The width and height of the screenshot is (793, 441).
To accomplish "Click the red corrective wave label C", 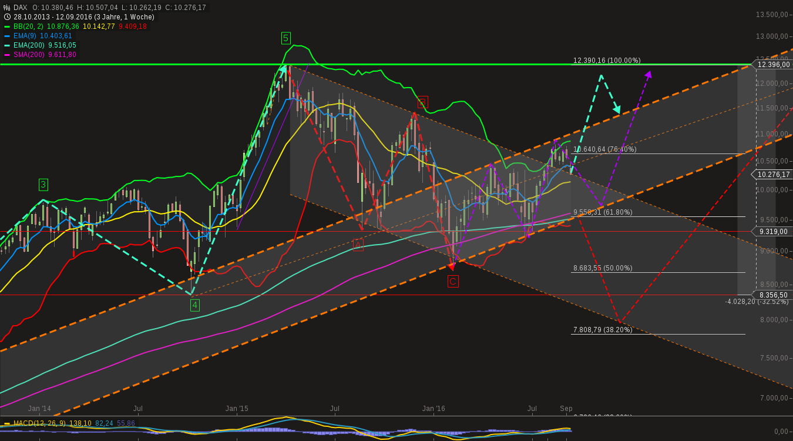I will pos(453,282).
